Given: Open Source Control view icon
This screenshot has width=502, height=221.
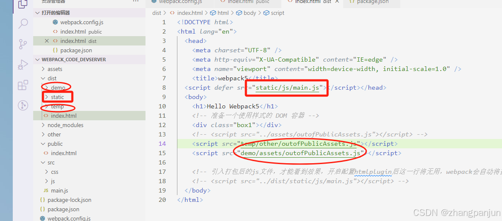Looking at the screenshot, I should click(x=23, y=44).
